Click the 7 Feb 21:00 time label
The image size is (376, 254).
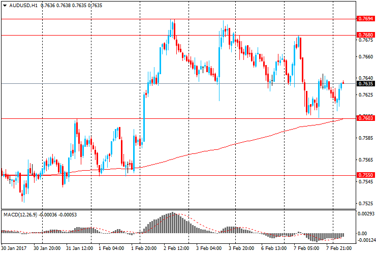click(x=339, y=248)
